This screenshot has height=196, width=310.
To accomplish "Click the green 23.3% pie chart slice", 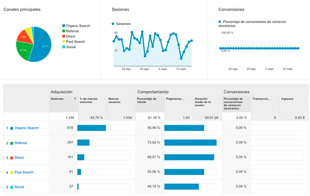I will [24, 51].
